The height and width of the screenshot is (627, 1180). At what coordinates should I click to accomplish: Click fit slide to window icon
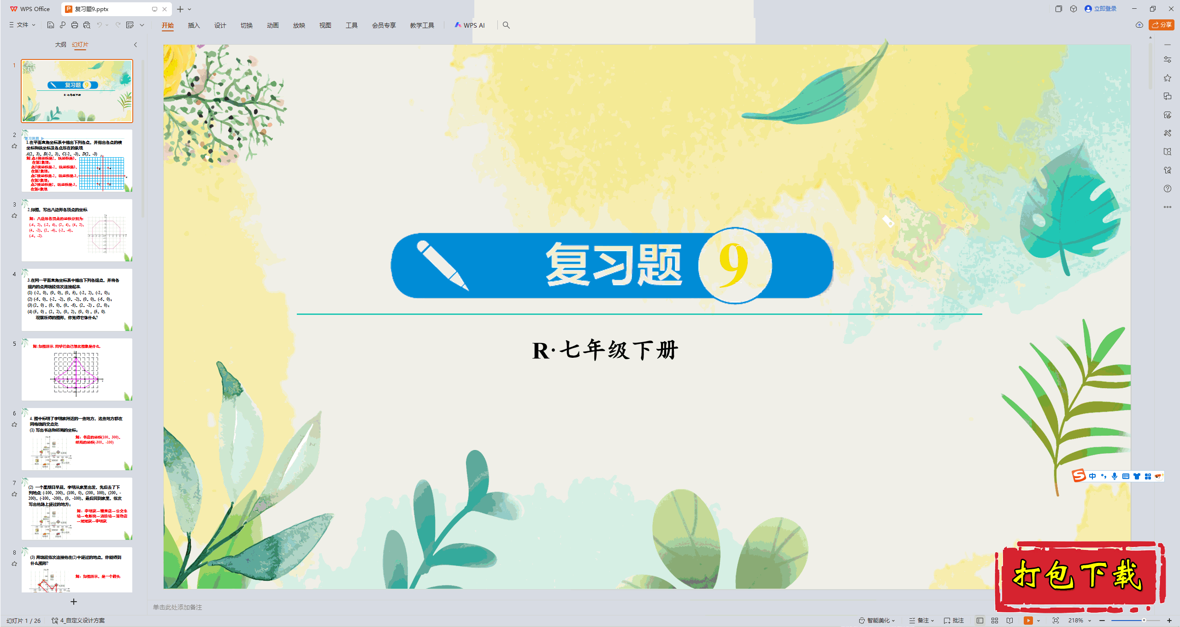(1056, 621)
